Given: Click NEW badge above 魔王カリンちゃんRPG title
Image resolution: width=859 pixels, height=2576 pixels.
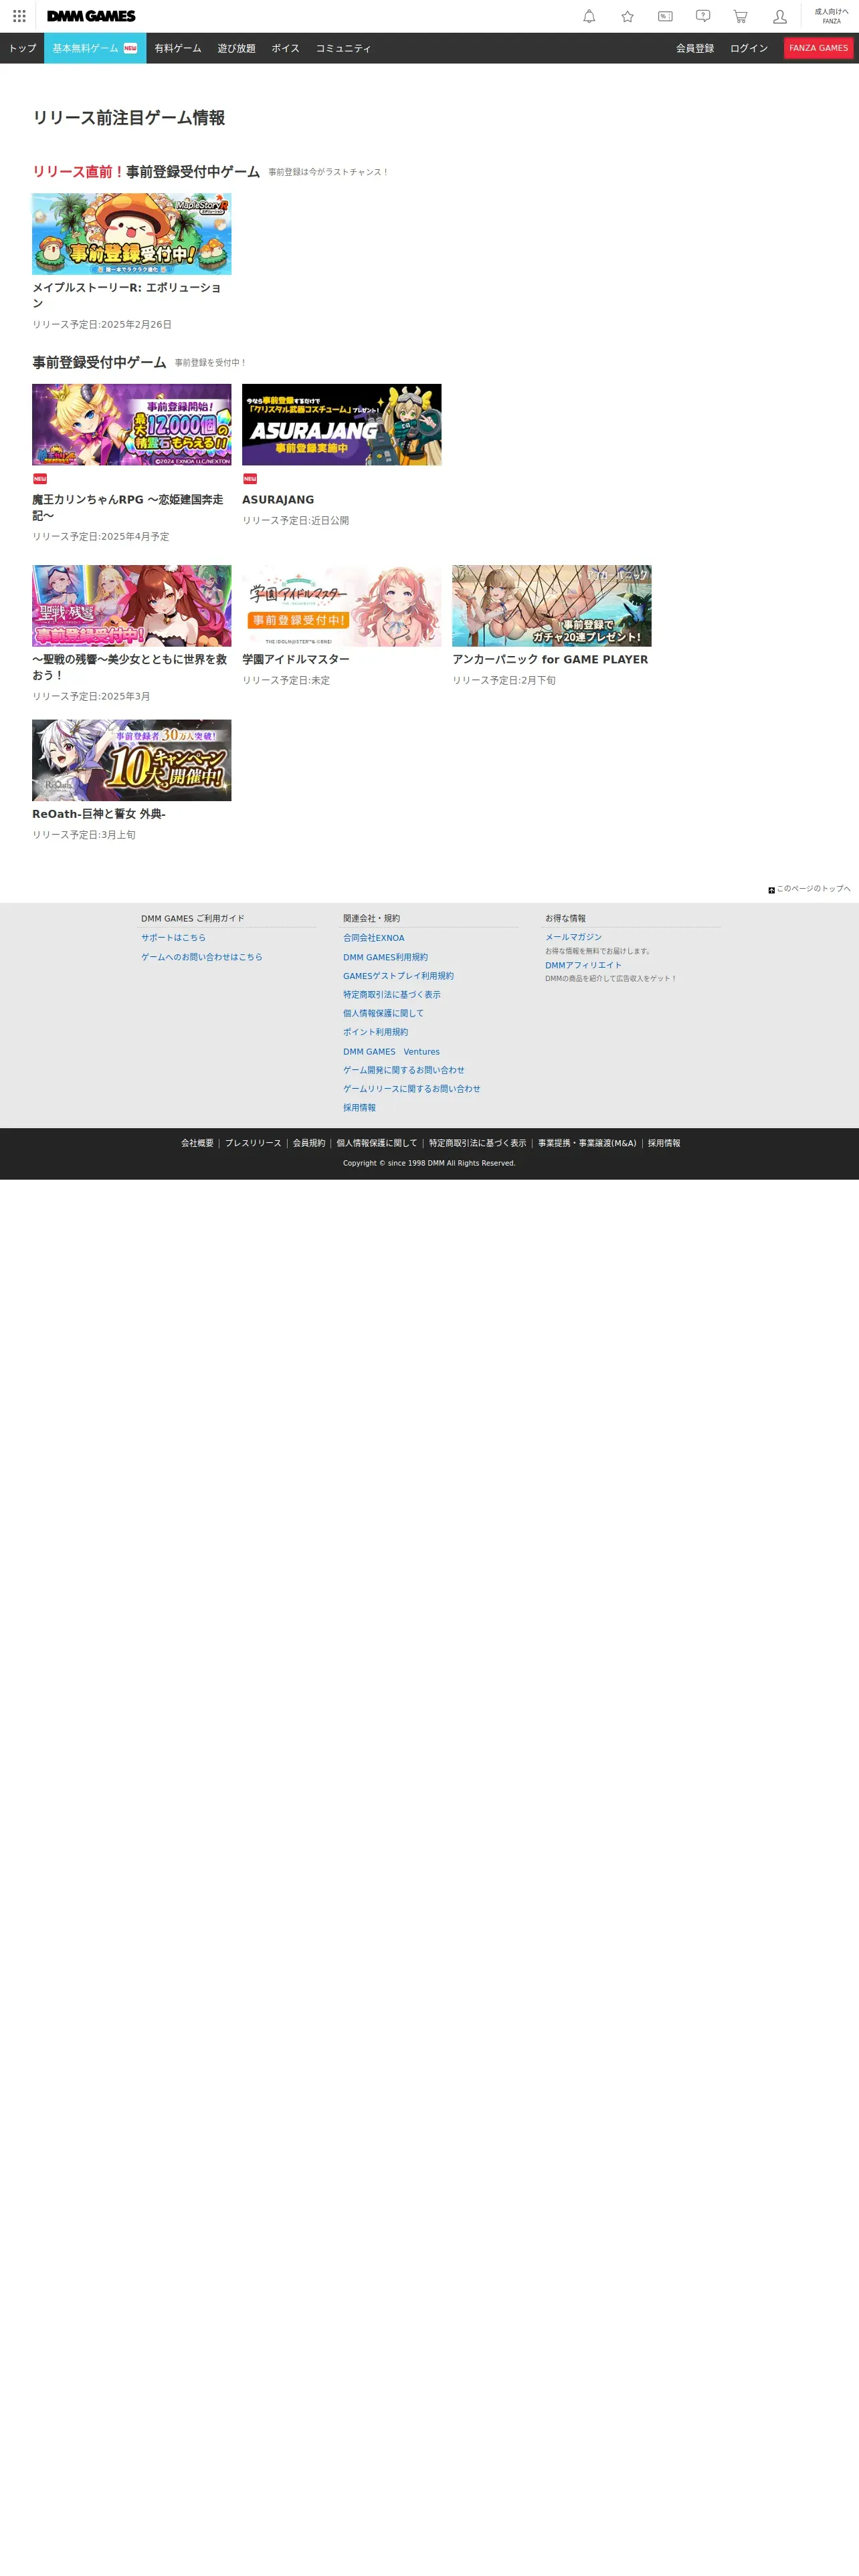Looking at the screenshot, I should pyautogui.click(x=40, y=479).
